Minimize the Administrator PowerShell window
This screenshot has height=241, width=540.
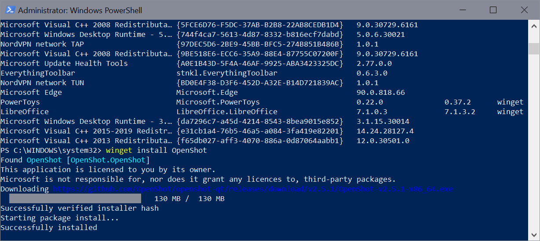[463, 10]
